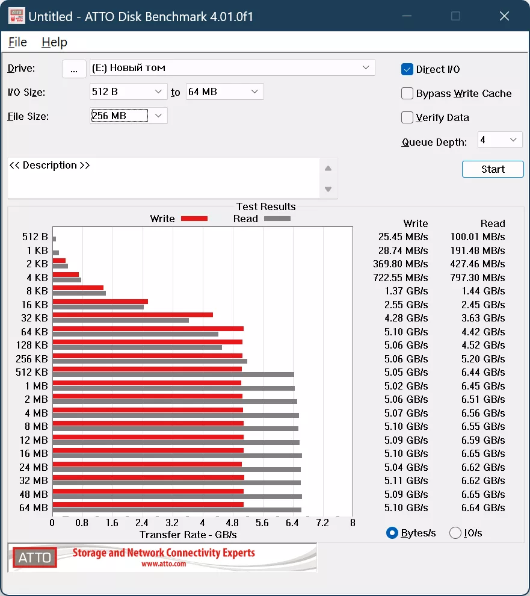Click the 4 KB read value 797.30 MB/s
The width and height of the screenshot is (530, 596).
(x=478, y=278)
